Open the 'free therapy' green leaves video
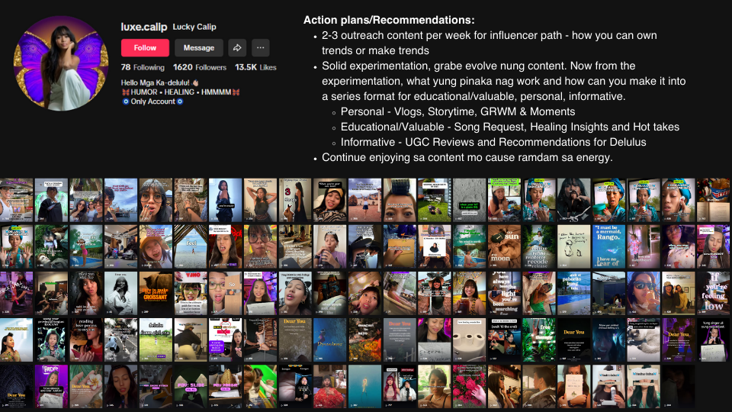Screen dimensions: 732x412 [x=538, y=340]
